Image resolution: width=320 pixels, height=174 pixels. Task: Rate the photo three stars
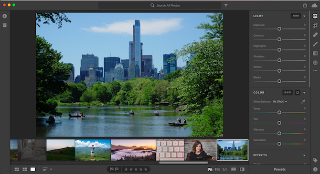(x=136, y=169)
